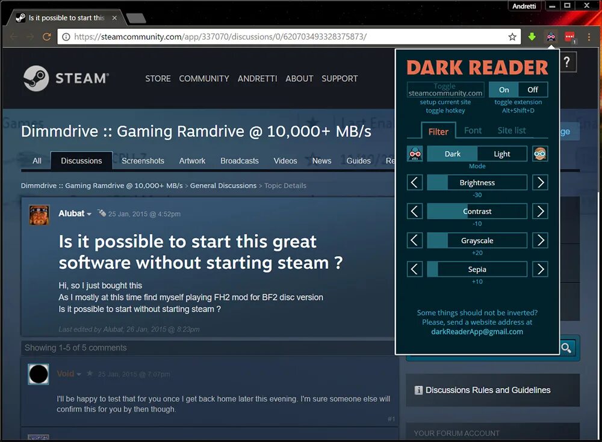Open the Artwork tab
The image size is (602, 442).
pyautogui.click(x=192, y=161)
